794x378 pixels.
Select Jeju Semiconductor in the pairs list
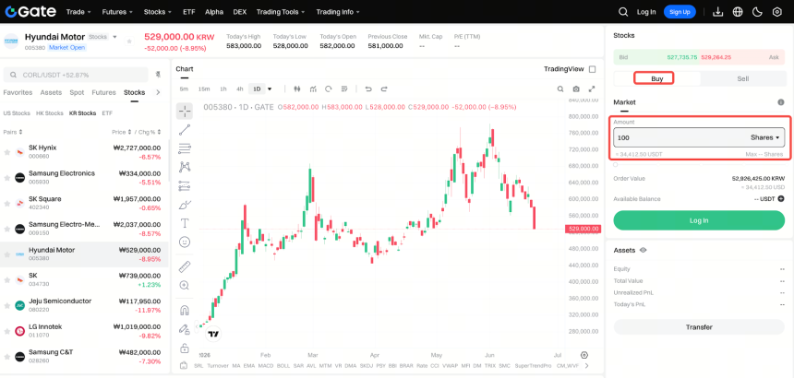(84, 306)
